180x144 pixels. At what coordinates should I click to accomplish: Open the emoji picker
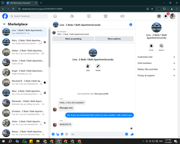126,134
